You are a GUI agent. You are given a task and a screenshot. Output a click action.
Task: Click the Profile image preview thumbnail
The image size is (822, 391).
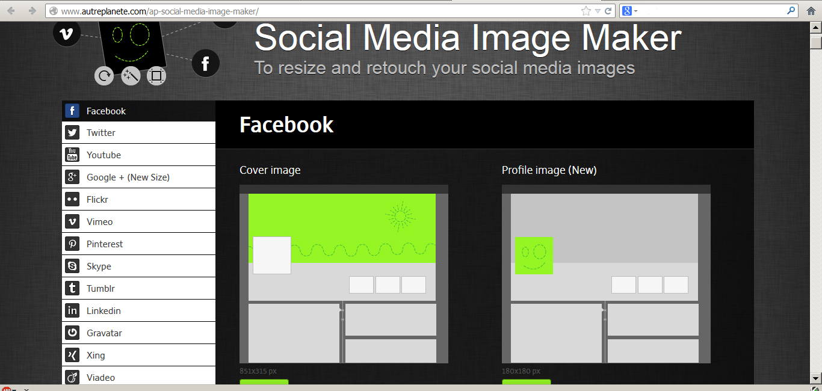click(x=606, y=274)
